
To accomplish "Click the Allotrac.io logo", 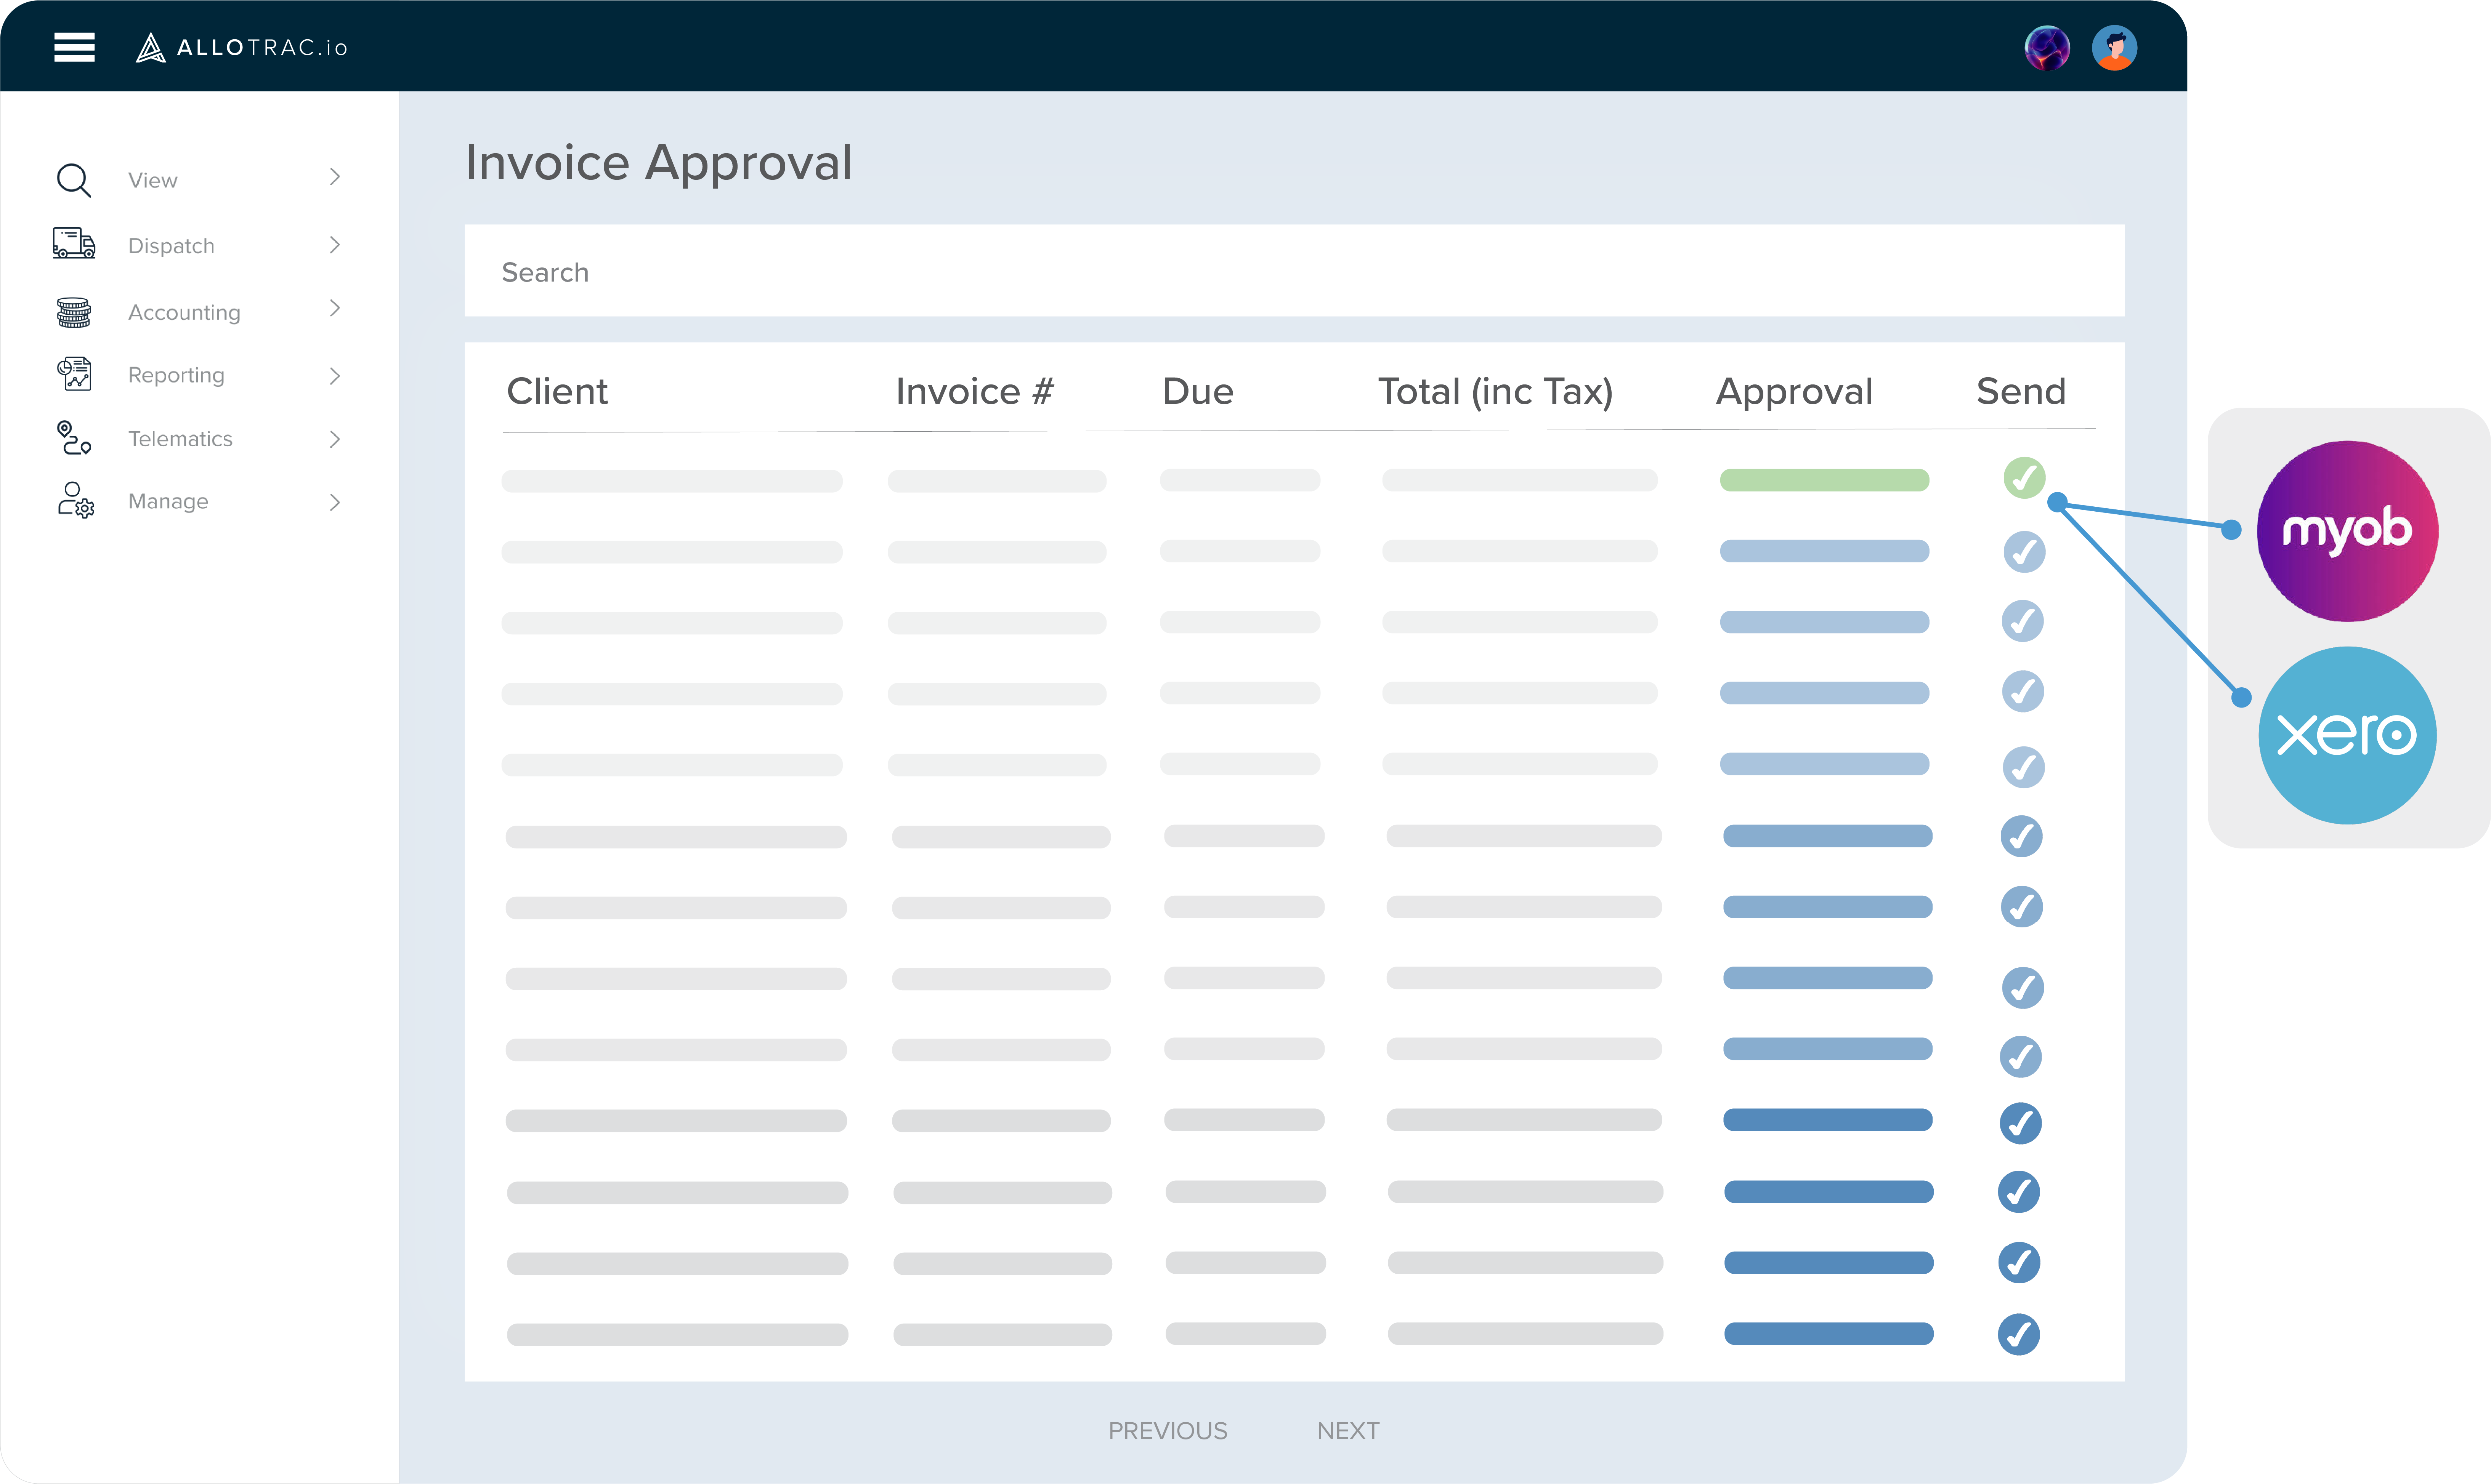I will pos(243,46).
